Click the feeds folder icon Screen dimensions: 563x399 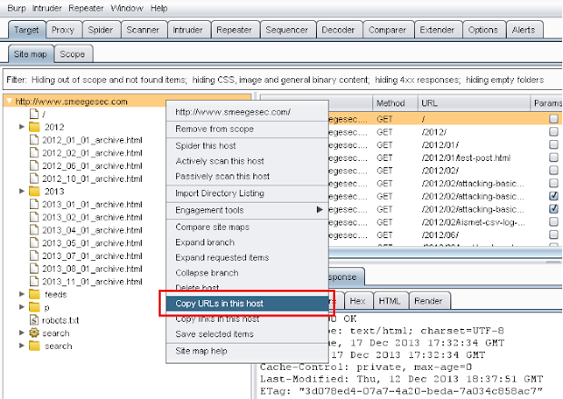click(35, 294)
